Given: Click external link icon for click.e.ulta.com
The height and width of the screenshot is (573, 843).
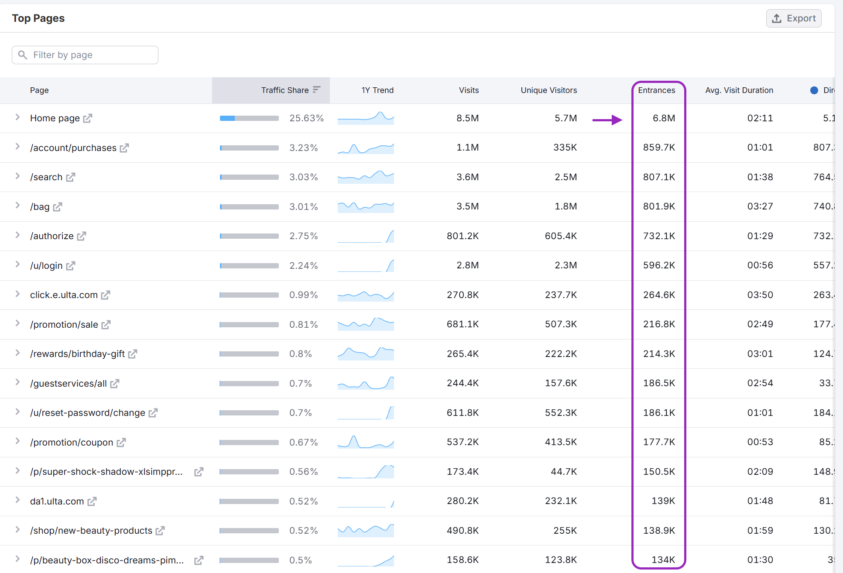Looking at the screenshot, I should point(106,295).
